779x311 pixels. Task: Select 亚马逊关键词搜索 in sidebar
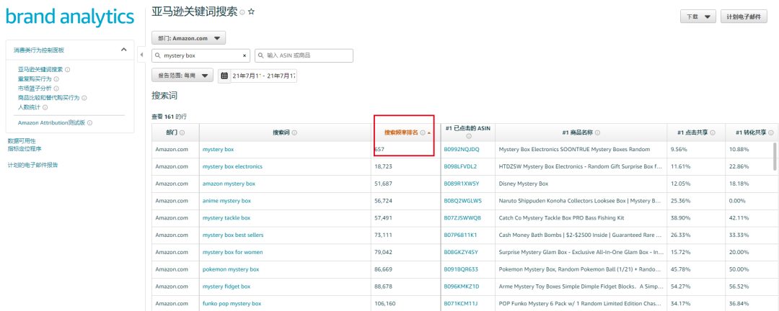[x=40, y=69]
